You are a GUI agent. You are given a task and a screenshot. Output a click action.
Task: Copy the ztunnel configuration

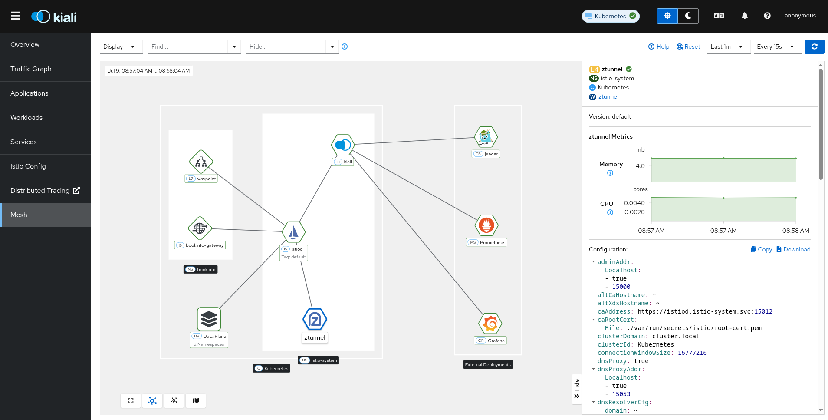tap(761, 249)
